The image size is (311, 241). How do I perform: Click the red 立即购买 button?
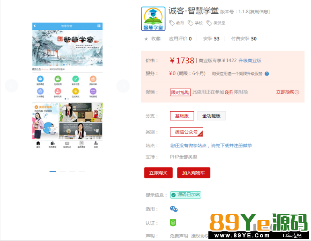pos(158,173)
